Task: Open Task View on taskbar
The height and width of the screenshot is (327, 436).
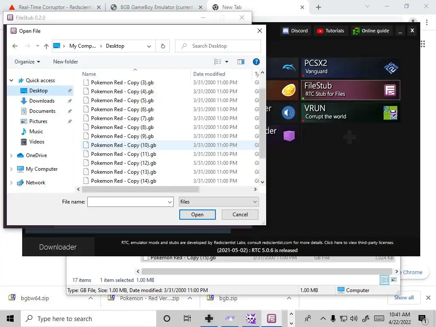Action: tap(187, 318)
